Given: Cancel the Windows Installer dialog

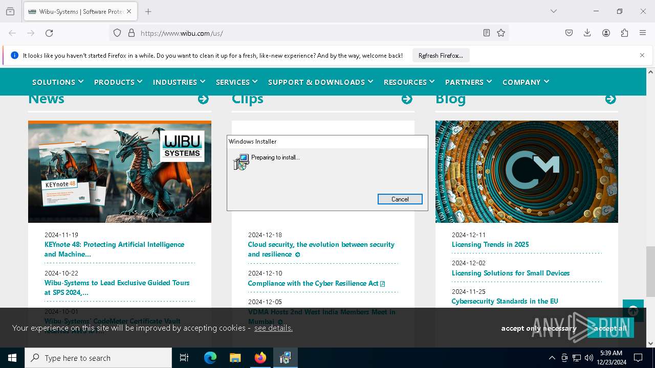Looking at the screenshot, I should coord(400,199).
